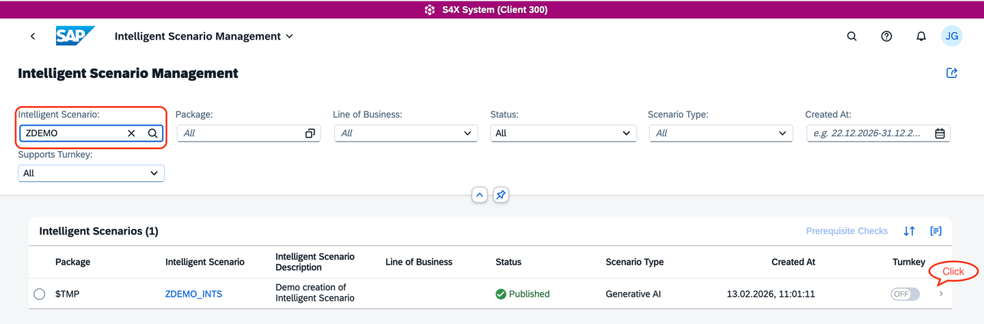Click Prerequisite Checks button

[x=847, y=231]
